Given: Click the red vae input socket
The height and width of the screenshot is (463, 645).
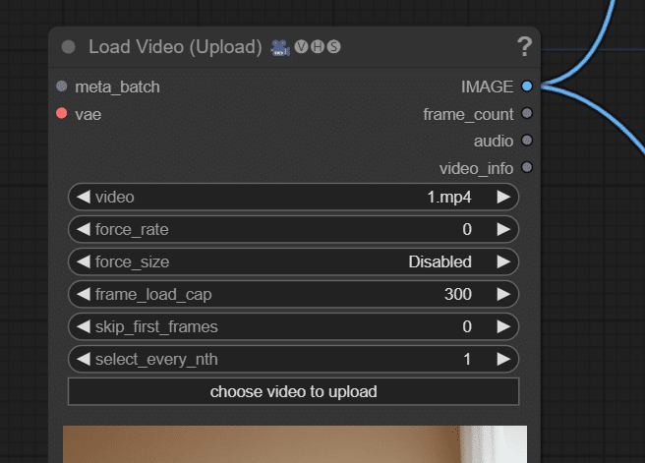Looking at the screenshot, I should click(62, 113).
